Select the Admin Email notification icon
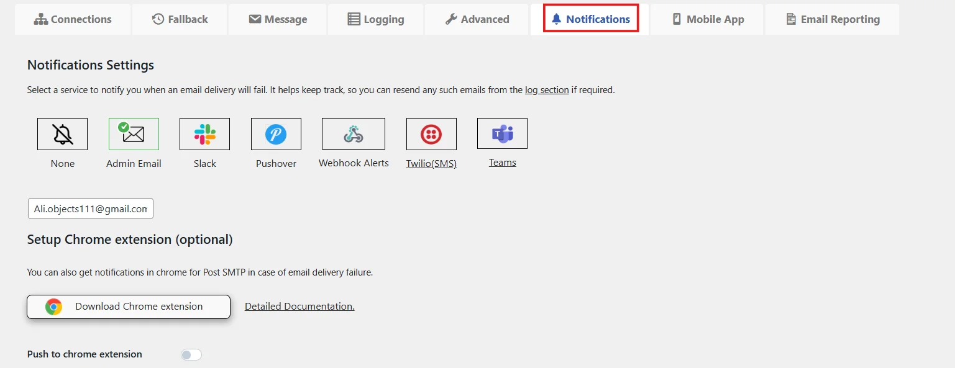The image size is (955, 368). [134, 133]
